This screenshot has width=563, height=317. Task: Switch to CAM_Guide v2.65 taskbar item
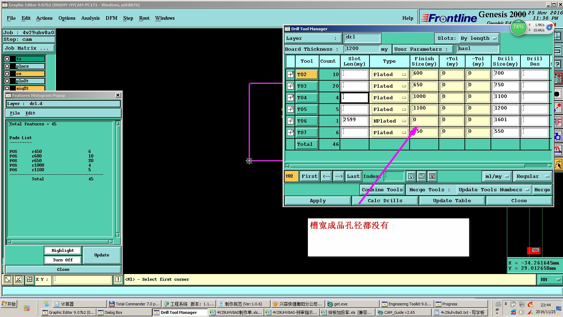[x=404, y=312]
